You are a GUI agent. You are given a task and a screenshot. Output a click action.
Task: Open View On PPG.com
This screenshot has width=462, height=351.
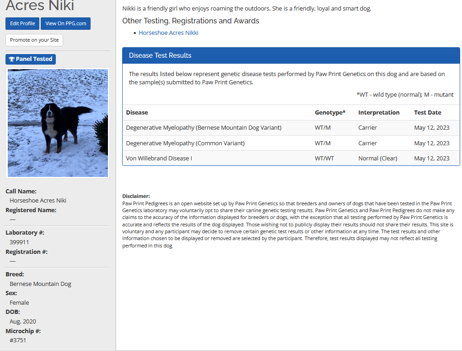pyautogui.click(x=65, y=23)
